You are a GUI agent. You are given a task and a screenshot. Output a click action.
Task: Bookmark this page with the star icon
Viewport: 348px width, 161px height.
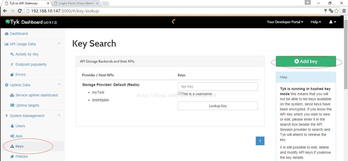point(337,11)
